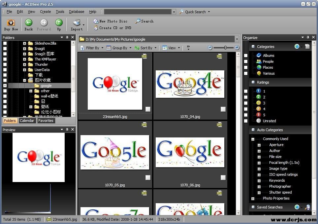Click the JPG badge on 1070_04.jpg
This screenshot has width=318, height=224.
point(219,56)
